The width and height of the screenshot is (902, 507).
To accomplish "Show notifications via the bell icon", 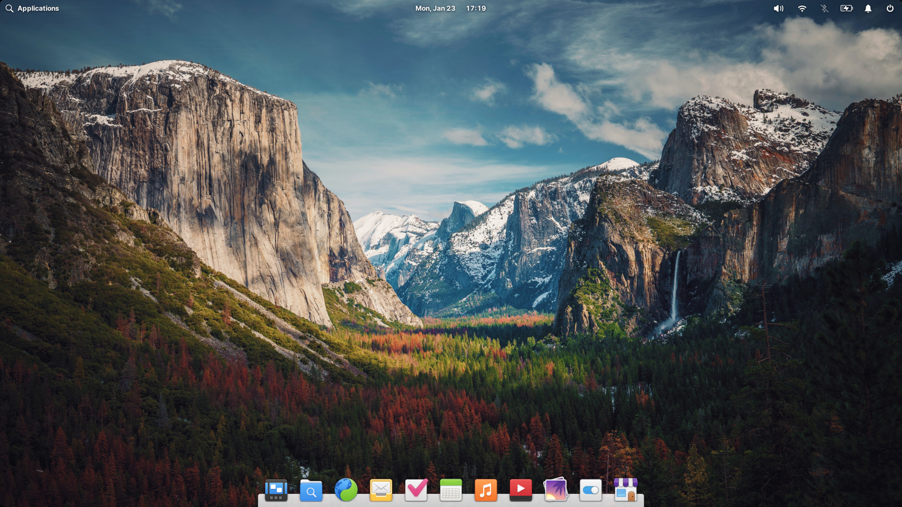I will pos(868,8).
